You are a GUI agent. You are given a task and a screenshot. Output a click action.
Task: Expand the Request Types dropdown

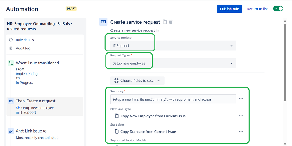(173, 63)
